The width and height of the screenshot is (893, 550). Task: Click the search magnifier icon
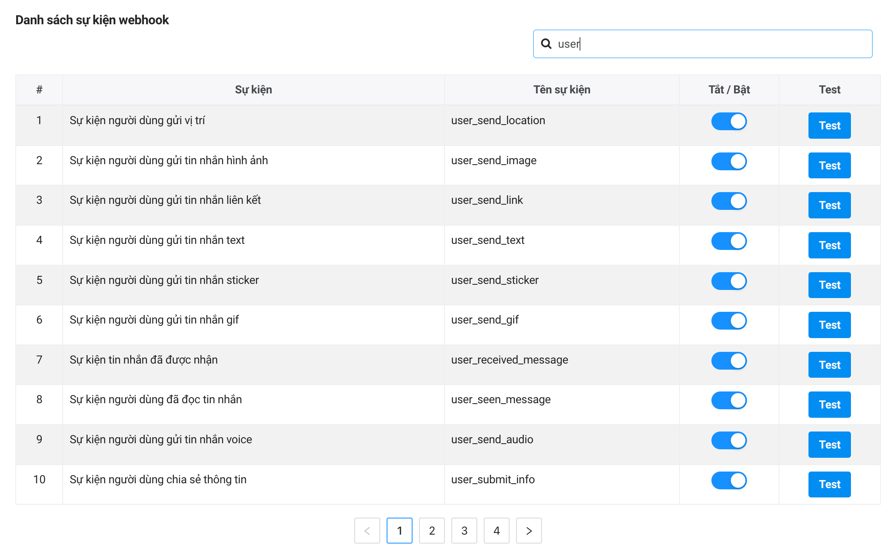tap(546, 44)
